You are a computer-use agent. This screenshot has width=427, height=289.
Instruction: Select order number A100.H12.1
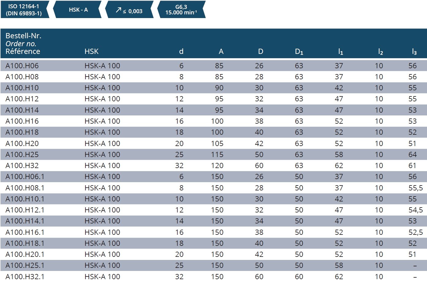(25, 210)
